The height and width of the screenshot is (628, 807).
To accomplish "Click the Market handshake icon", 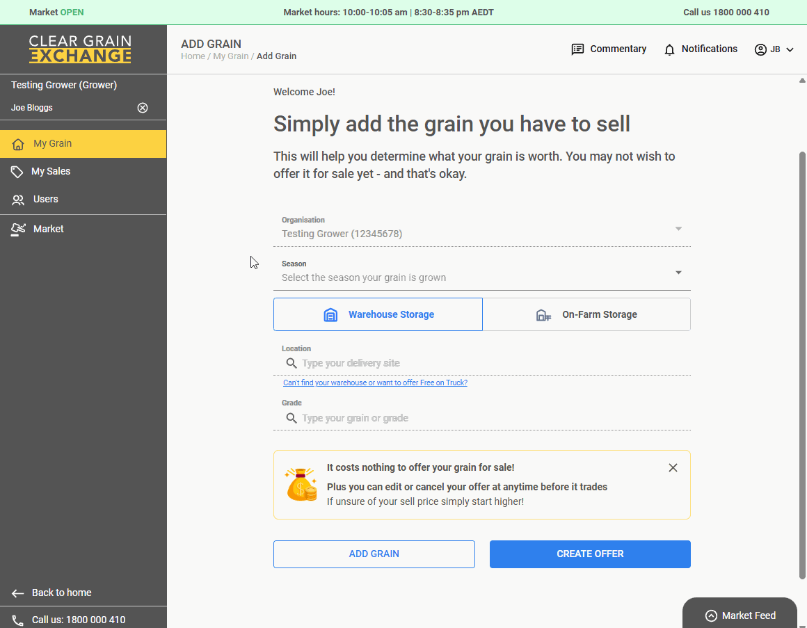I will click(18, 230).
